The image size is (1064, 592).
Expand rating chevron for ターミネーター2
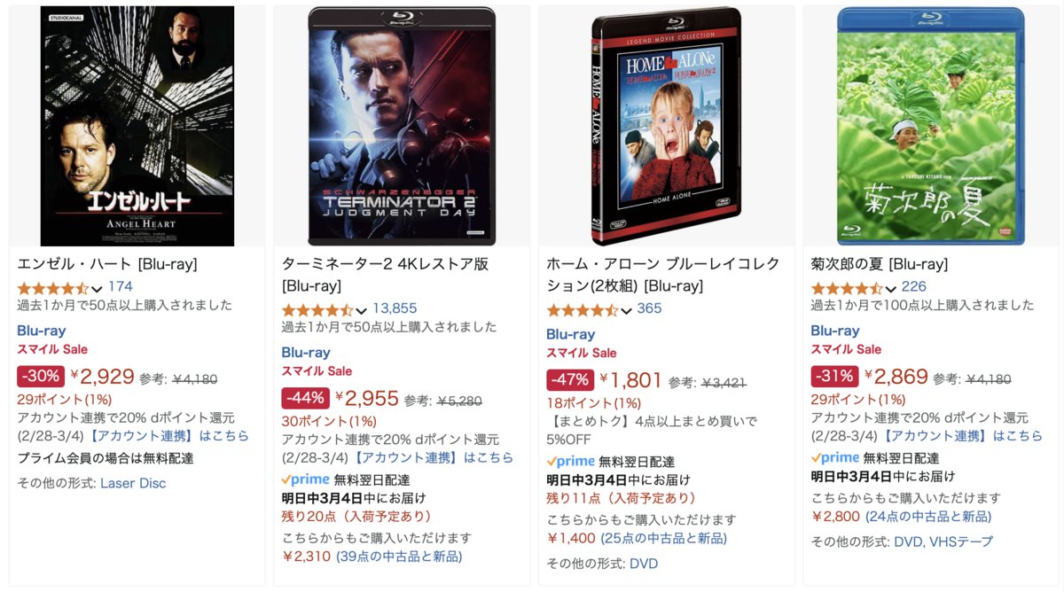[362, 310]
